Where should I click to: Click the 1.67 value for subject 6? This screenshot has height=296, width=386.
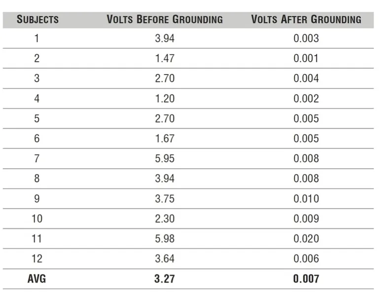point(165,139)
